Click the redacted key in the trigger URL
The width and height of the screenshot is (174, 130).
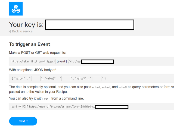coord(97,62)
